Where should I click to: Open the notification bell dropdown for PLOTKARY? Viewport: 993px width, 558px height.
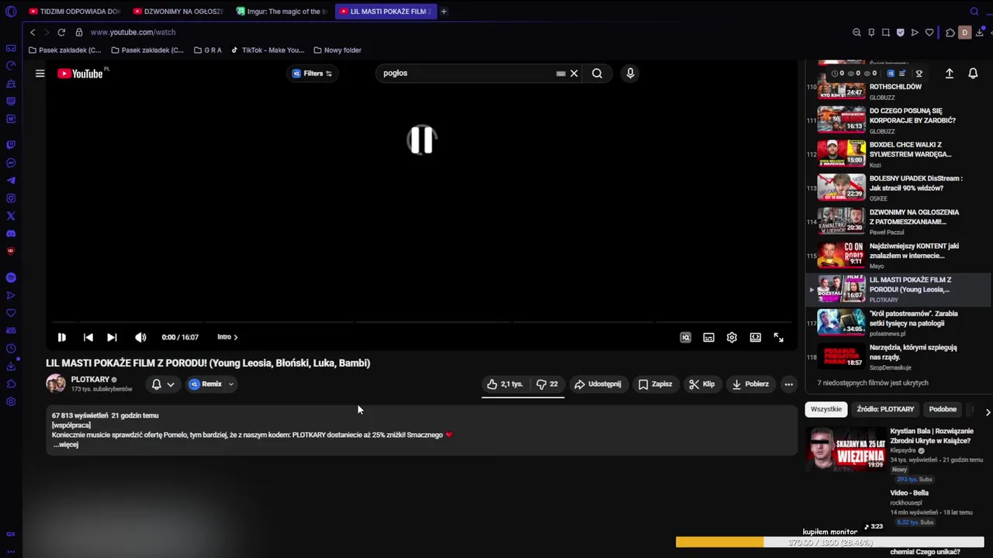[163, 384]
